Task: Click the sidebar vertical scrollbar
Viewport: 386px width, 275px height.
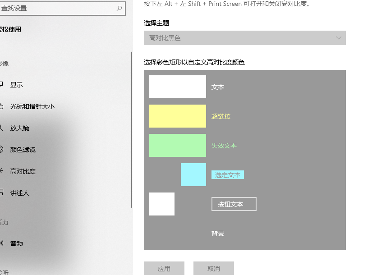Action: pos(132,130)
